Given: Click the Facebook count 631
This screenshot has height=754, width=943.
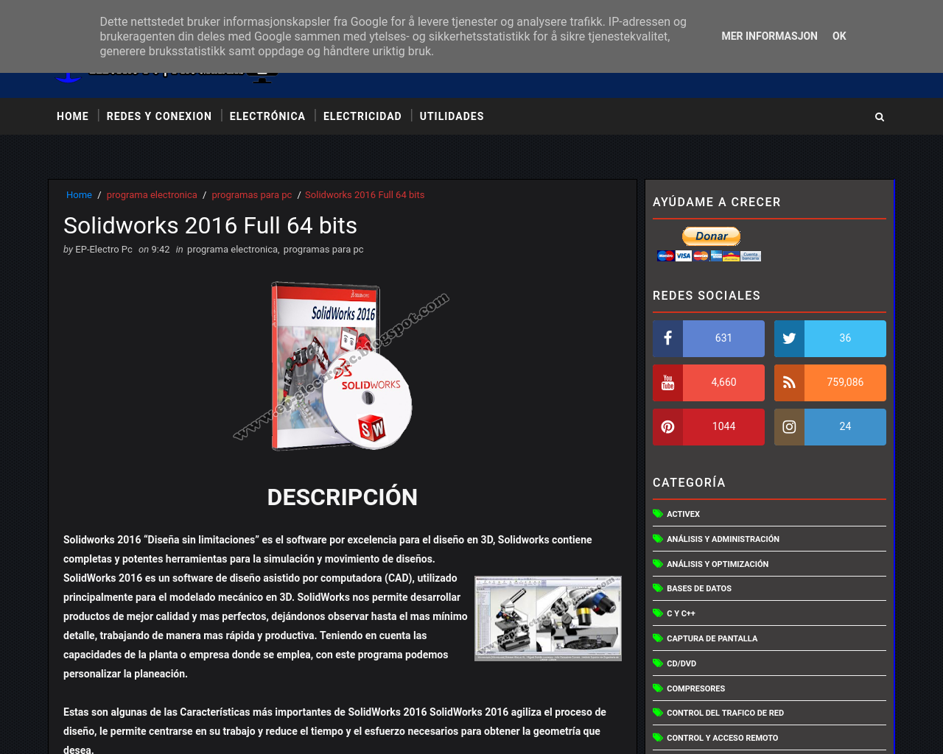Looking at the screenshot, I should coord(723,339).
